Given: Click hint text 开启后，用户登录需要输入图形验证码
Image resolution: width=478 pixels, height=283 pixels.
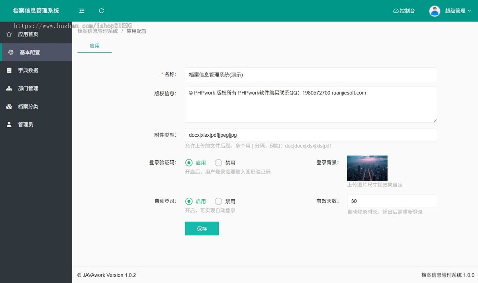Looking at the screenshot, I should (227, 172).
